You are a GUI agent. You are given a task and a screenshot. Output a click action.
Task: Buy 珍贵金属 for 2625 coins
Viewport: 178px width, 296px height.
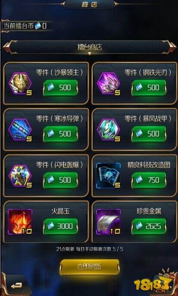[149, 226]
